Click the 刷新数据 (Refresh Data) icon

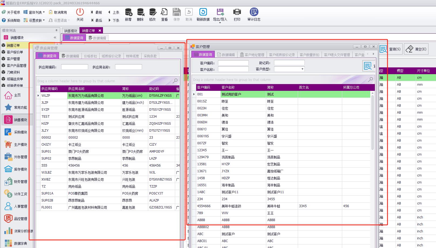203,14
